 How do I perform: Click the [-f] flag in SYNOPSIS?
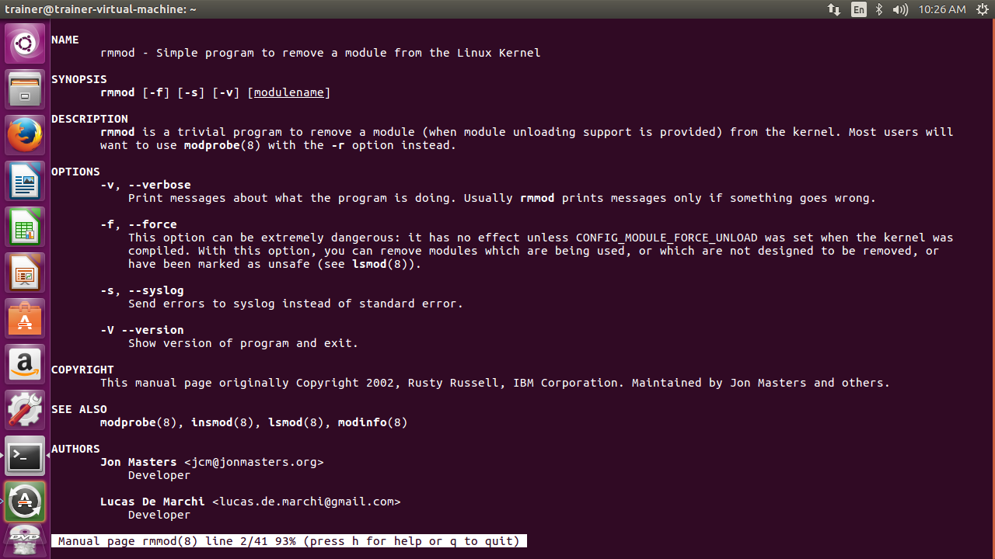(x=156, y=92)
